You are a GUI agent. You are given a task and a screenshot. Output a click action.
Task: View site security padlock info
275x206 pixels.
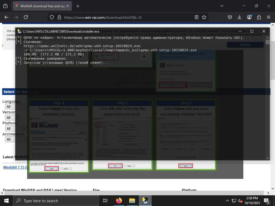[x=59, y=17]
